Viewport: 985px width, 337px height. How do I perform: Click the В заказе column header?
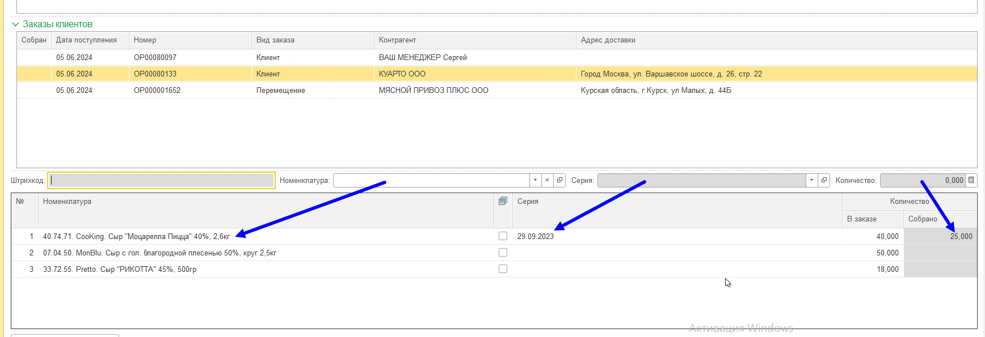pos(873,219)
